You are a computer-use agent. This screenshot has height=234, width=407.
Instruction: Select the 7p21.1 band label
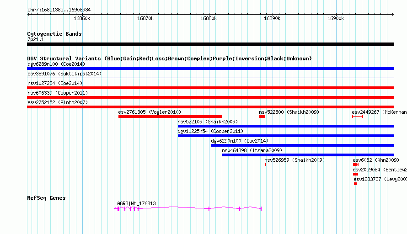pyautogui.click(x=36, y=39)
